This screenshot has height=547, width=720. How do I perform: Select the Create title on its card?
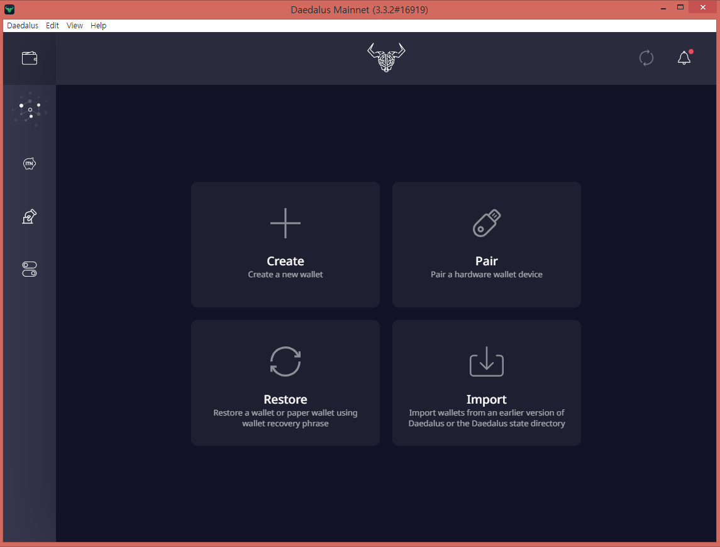click(x=285, y=261)
